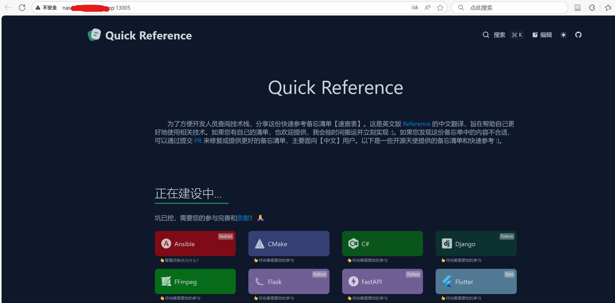Viewport: 615px width, 303px height.
Task: Click the ⌘K shortcut badge
Action: click(x=517, y=35)
